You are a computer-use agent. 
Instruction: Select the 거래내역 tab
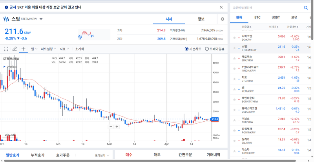point(213,155)
